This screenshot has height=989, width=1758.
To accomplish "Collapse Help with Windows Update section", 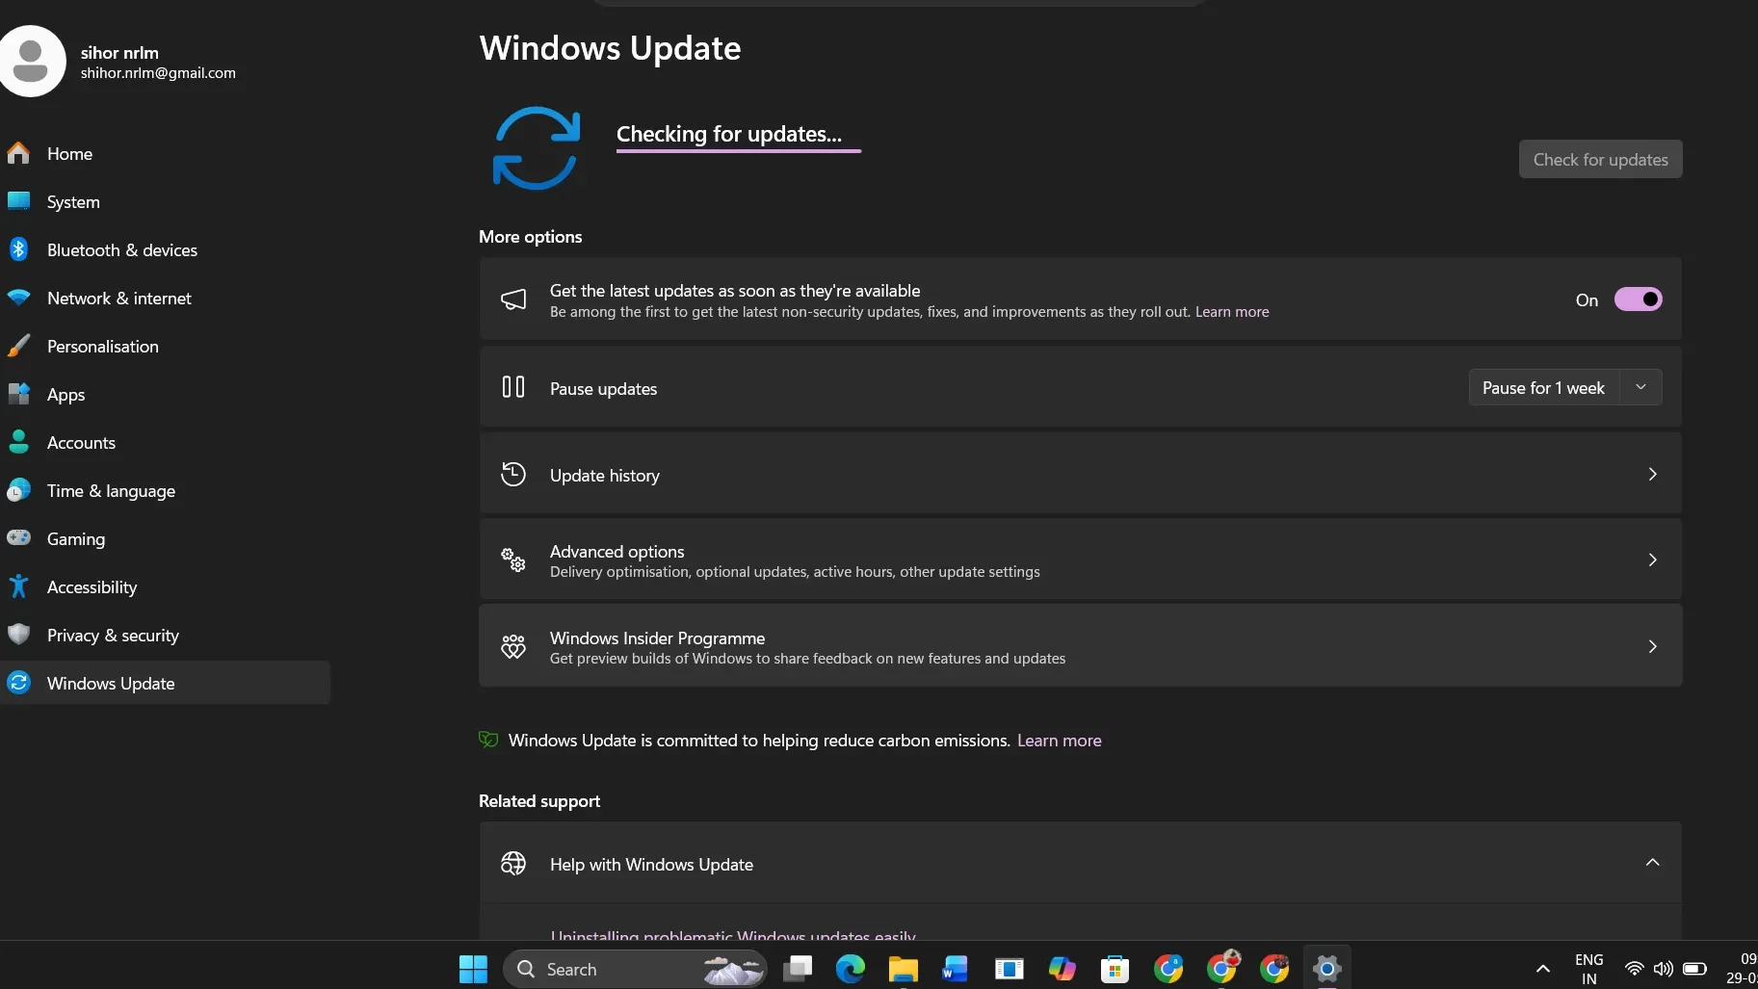I will [1652, 863].
